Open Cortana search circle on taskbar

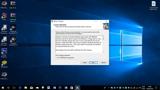(x=8, y=88)
